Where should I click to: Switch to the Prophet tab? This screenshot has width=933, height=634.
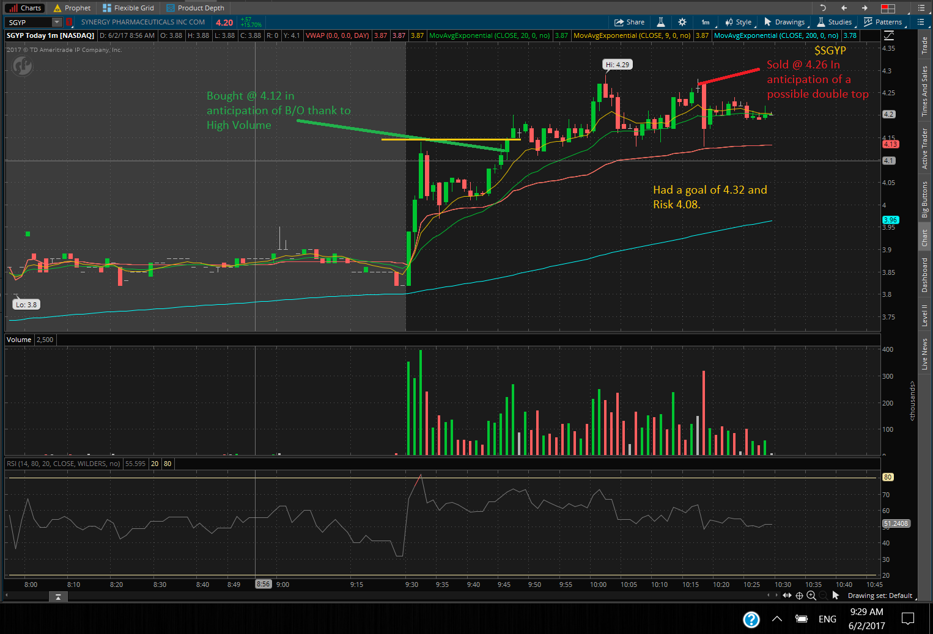pos(72,8)
